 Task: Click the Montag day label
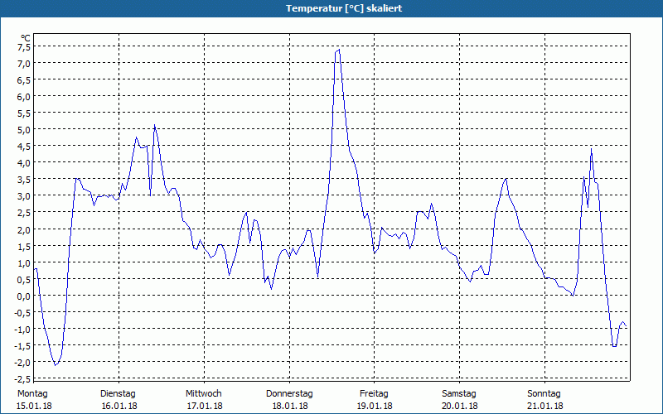(32, 394)
